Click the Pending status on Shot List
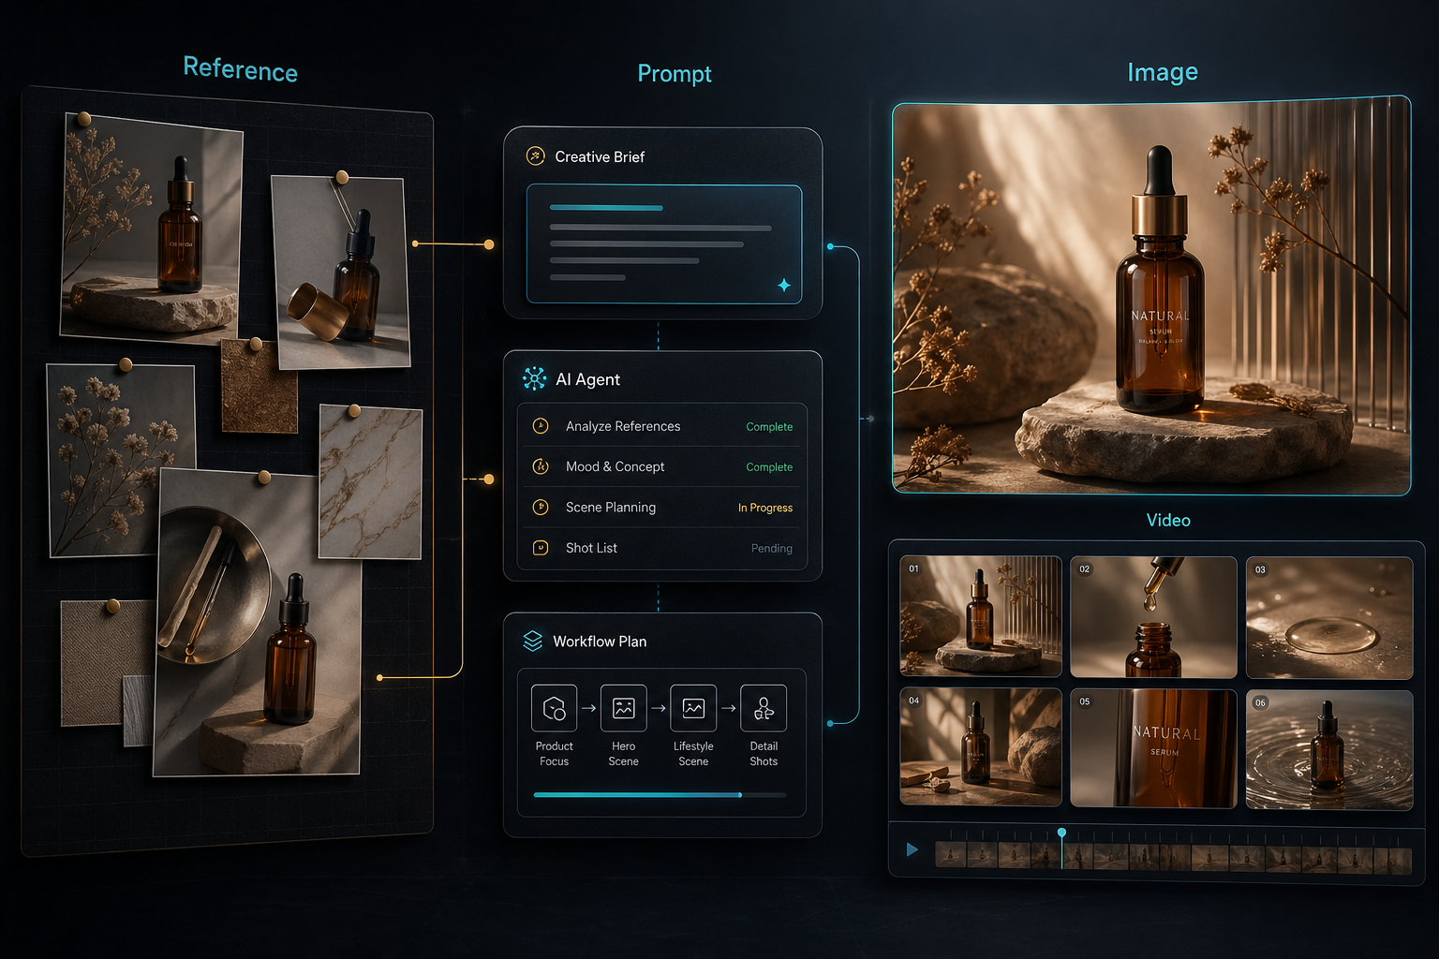The width and height of the screenshot is (1439, 959). [x=771, y=549]
